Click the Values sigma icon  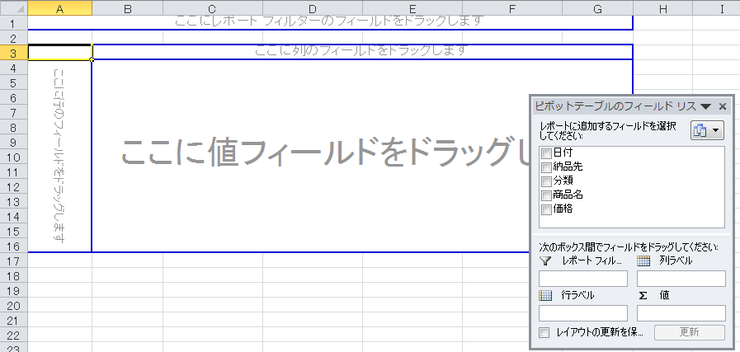pos(643,294)
